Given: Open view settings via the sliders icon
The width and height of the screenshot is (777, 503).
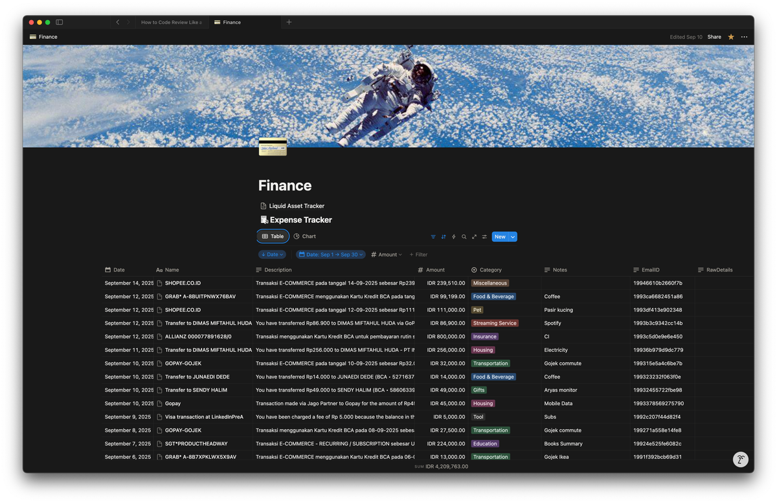Looking at the screenshot, I should tap(484, 237).
